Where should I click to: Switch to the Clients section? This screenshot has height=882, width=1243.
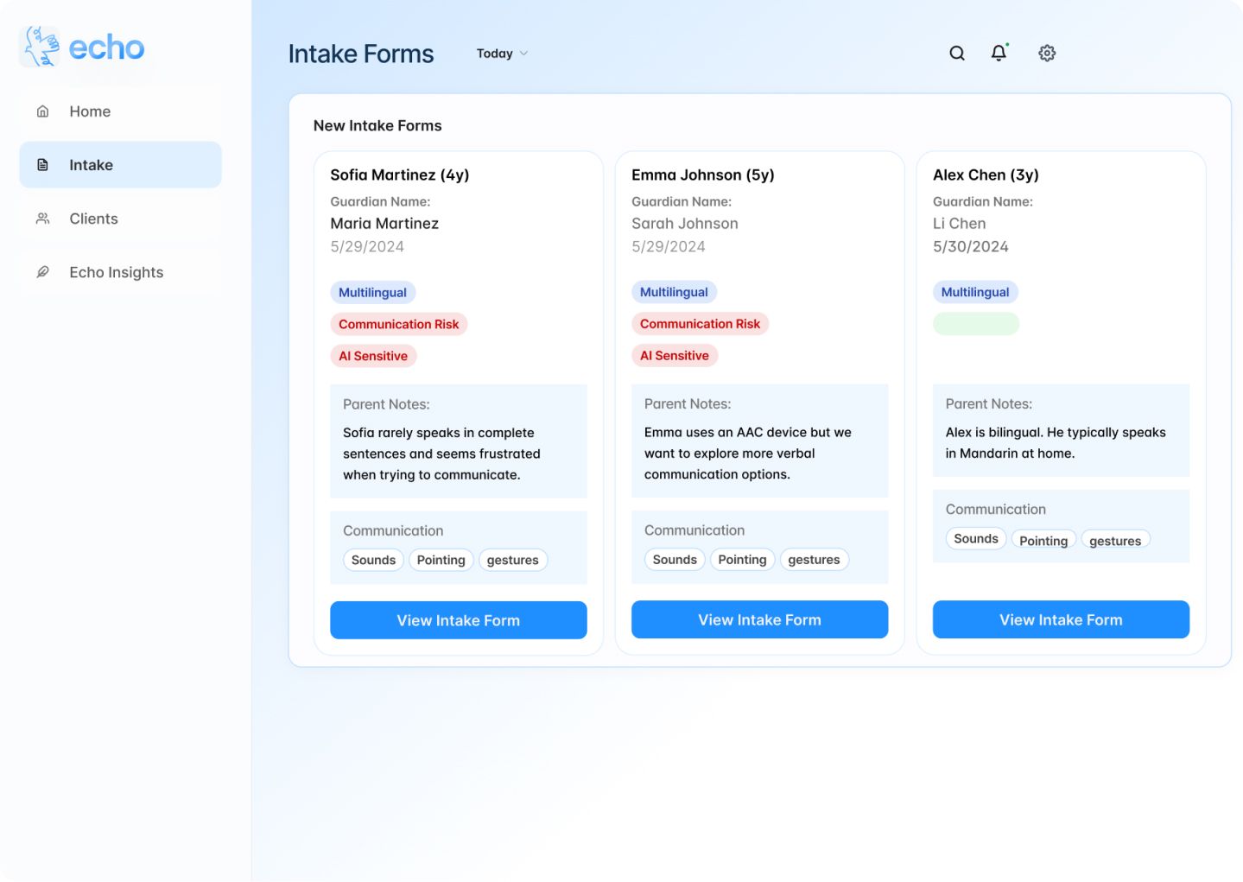(x=93, y=219)
